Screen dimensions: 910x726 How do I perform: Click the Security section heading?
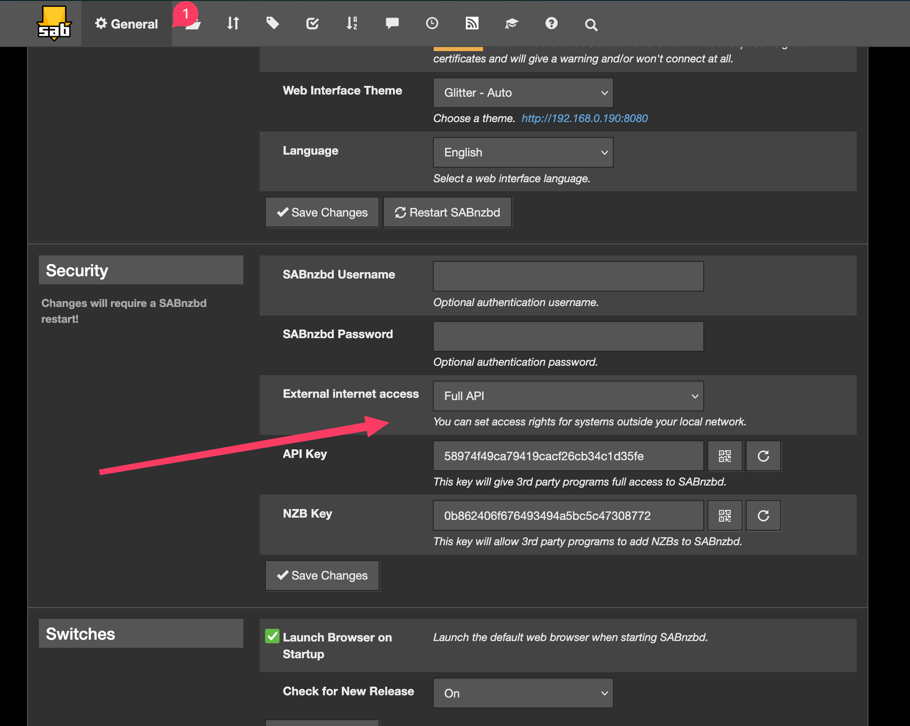tap(141, 270)
